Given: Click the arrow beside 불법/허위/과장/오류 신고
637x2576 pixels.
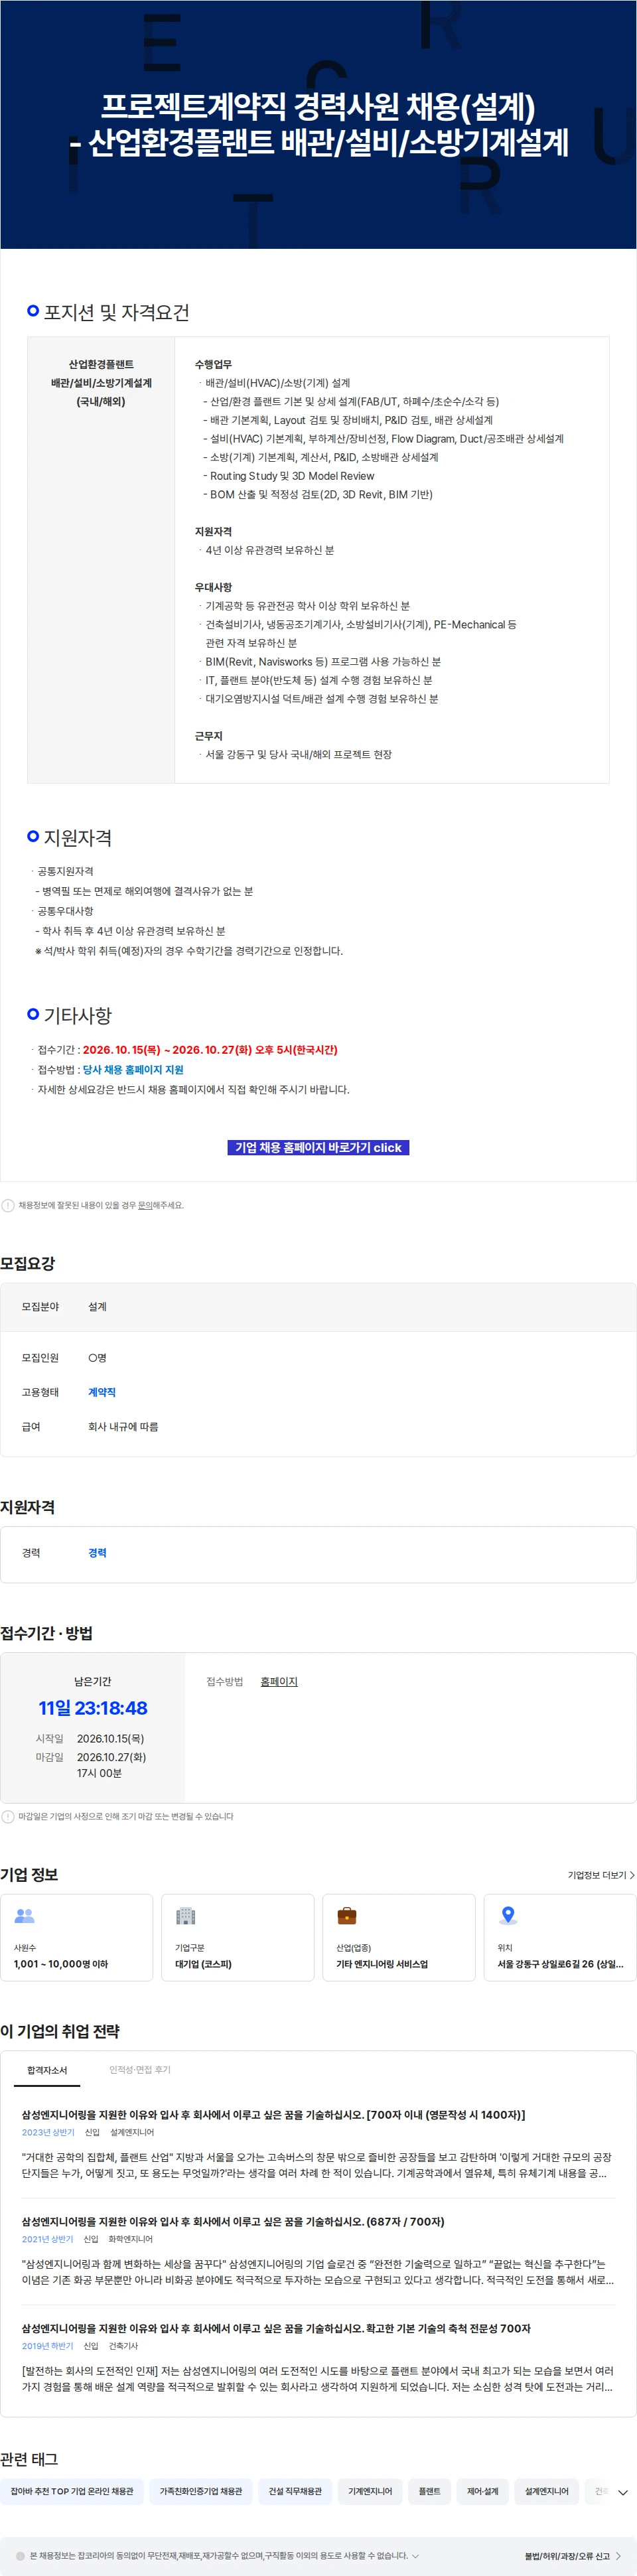Looking at the screenshot, I should coord(618,2556).
